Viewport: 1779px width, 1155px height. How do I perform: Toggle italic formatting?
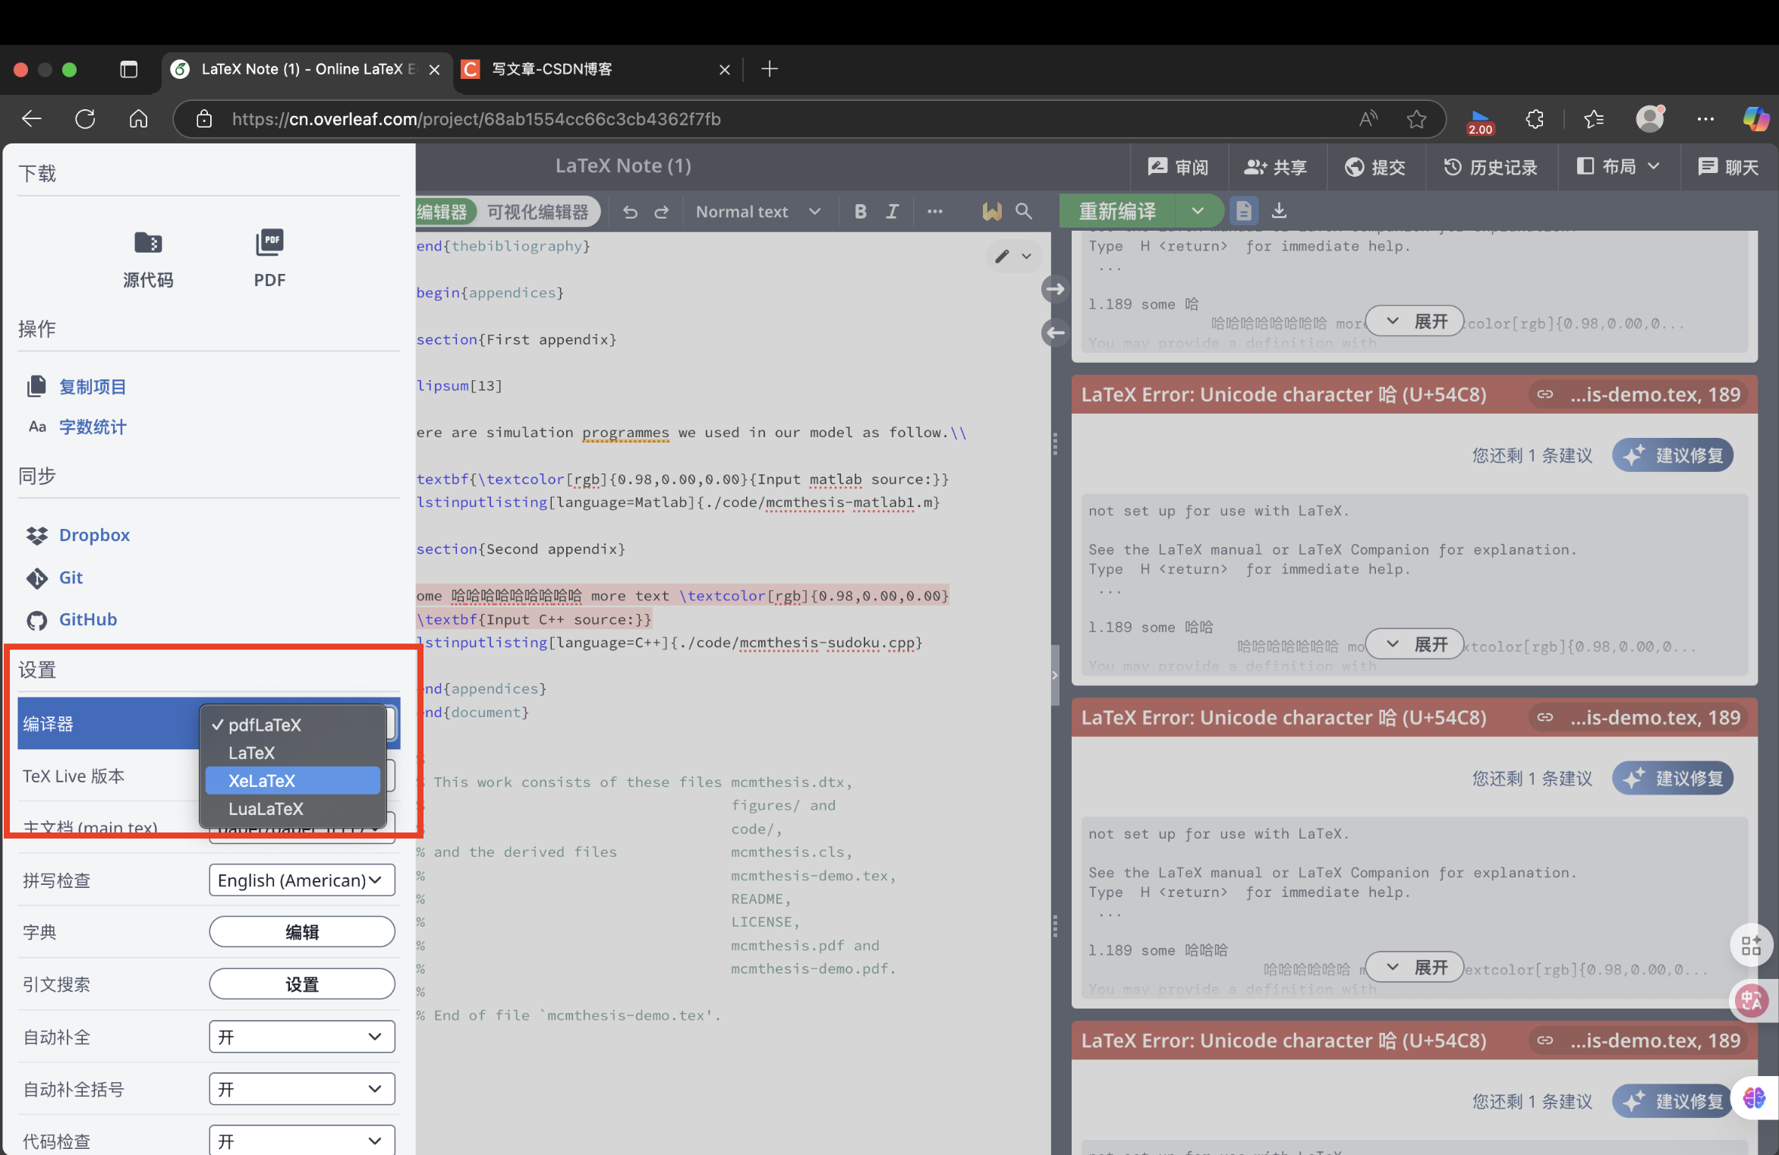click(x=893, y=212)
